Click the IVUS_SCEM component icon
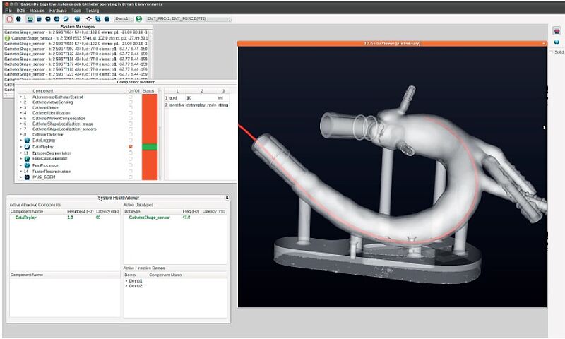Screen dimensions: 565x339 [28, 177]
